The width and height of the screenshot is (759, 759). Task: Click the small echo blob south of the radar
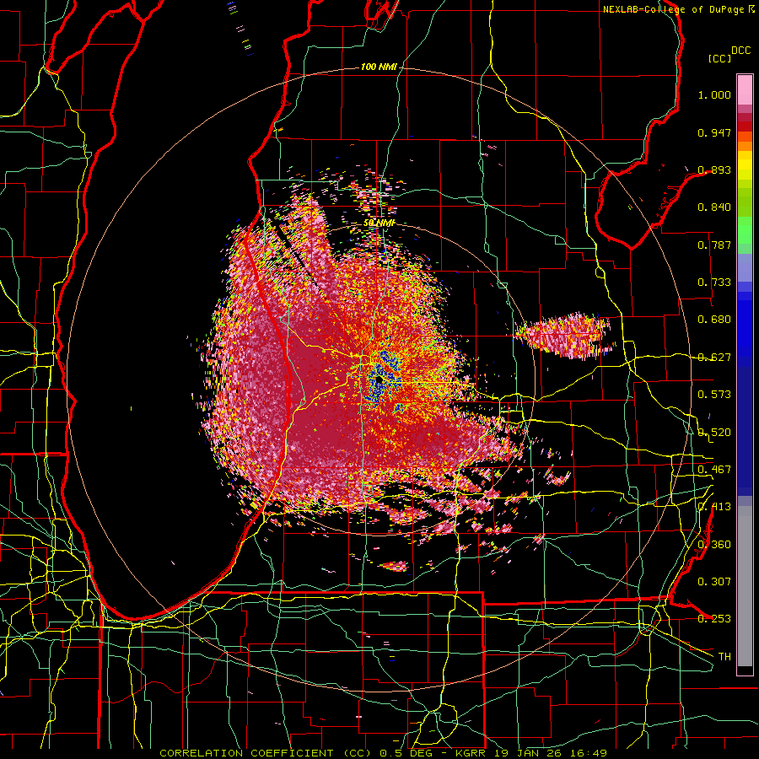pyautogui.click(x=394, y=566)
